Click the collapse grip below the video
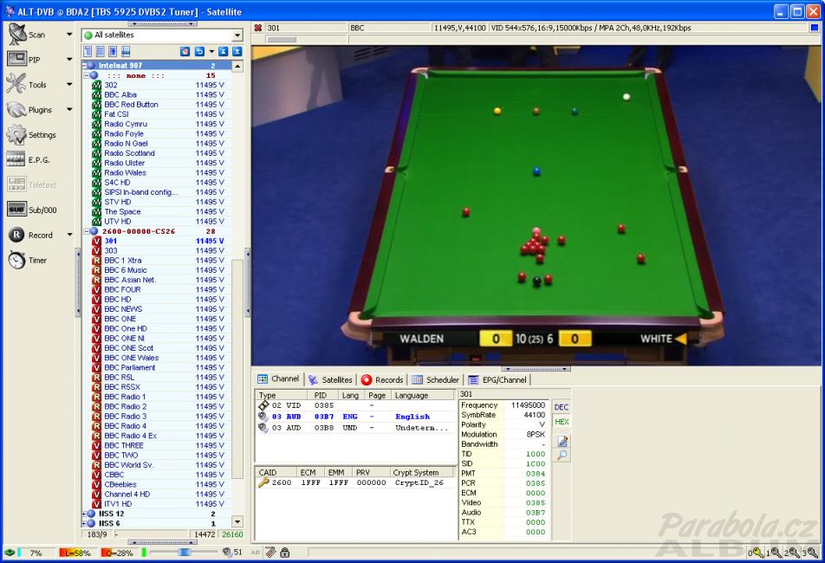The width and height of the screenshot is (825, 563). pyautogui.click(x=536, y=369)
